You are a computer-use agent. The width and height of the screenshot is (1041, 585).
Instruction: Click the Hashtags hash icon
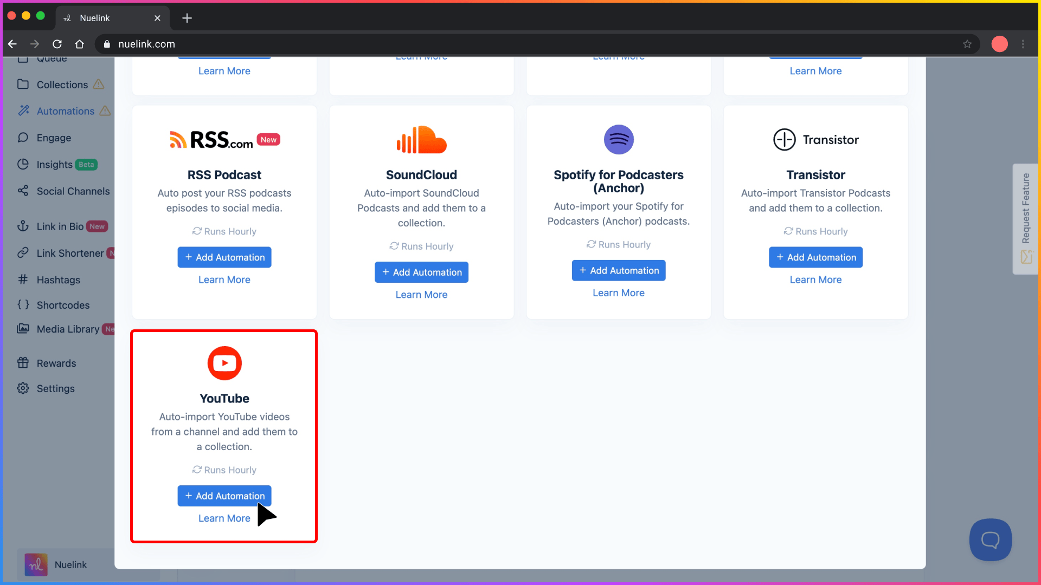(x=23, y=279)
